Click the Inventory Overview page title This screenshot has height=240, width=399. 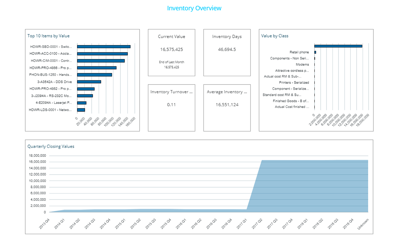pos(194,8)
